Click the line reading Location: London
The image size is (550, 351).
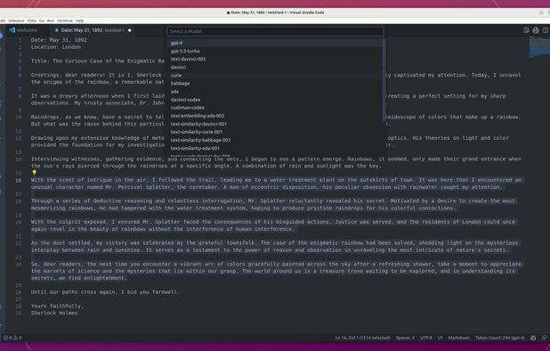point(56,47)
